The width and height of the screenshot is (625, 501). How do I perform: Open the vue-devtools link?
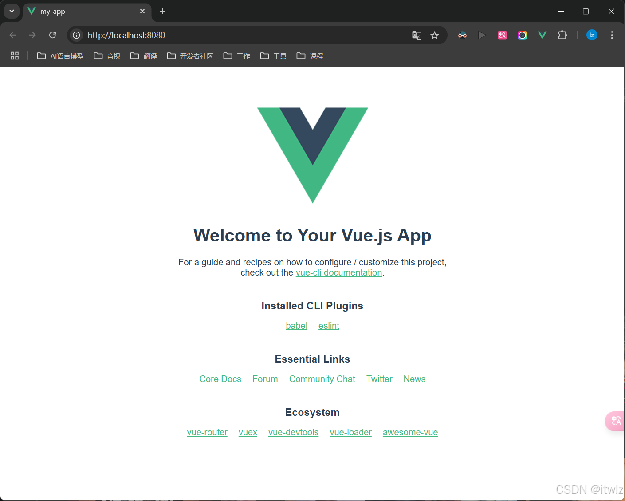pyautogui.click(x=294, y=432)
